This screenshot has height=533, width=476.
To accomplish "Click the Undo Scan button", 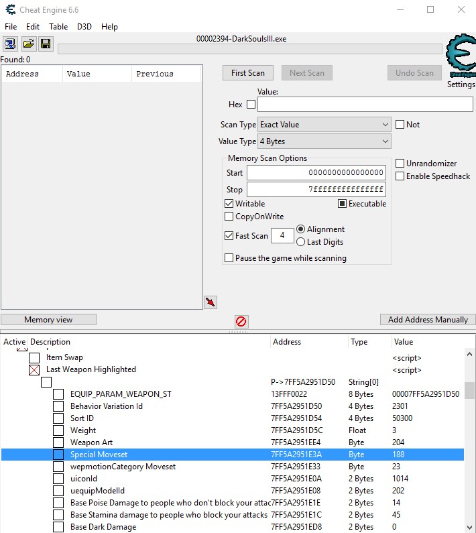I will pyautogui.click(x=414, y=73).
